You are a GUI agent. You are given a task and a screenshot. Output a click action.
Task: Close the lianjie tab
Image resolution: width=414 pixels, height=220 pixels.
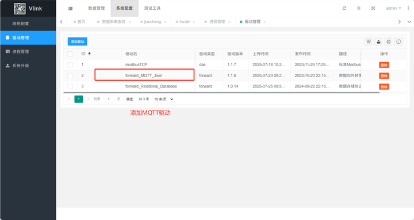click(x=194, y=22)
